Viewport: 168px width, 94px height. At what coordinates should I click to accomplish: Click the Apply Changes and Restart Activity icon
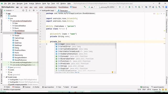click(x=123, y=7)
